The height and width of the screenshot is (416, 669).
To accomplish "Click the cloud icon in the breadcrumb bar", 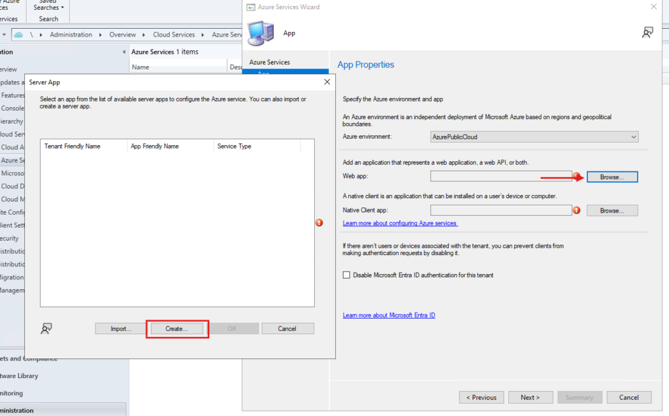I will click(x=19, y=35).
